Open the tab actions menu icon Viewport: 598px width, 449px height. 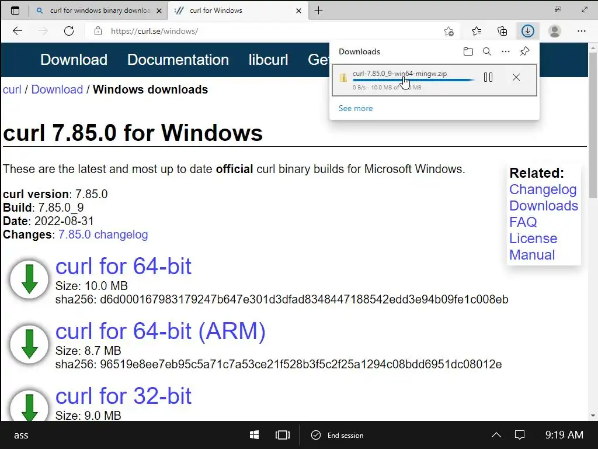(x=15, y=11)
